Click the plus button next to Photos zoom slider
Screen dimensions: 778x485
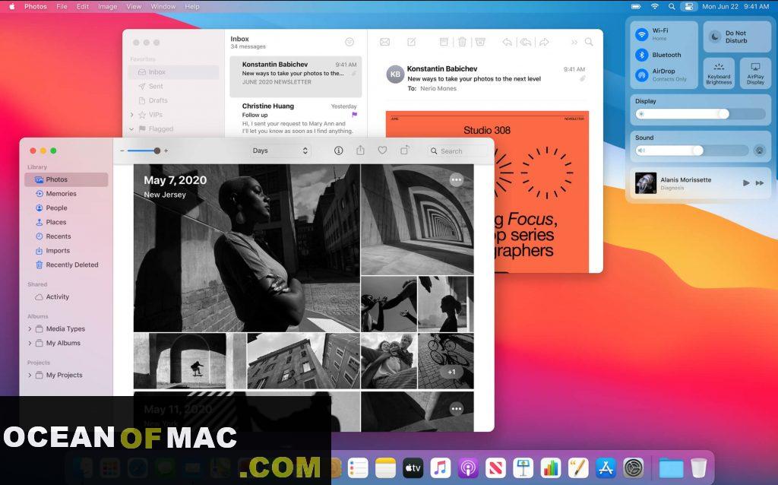pos(166,151)
